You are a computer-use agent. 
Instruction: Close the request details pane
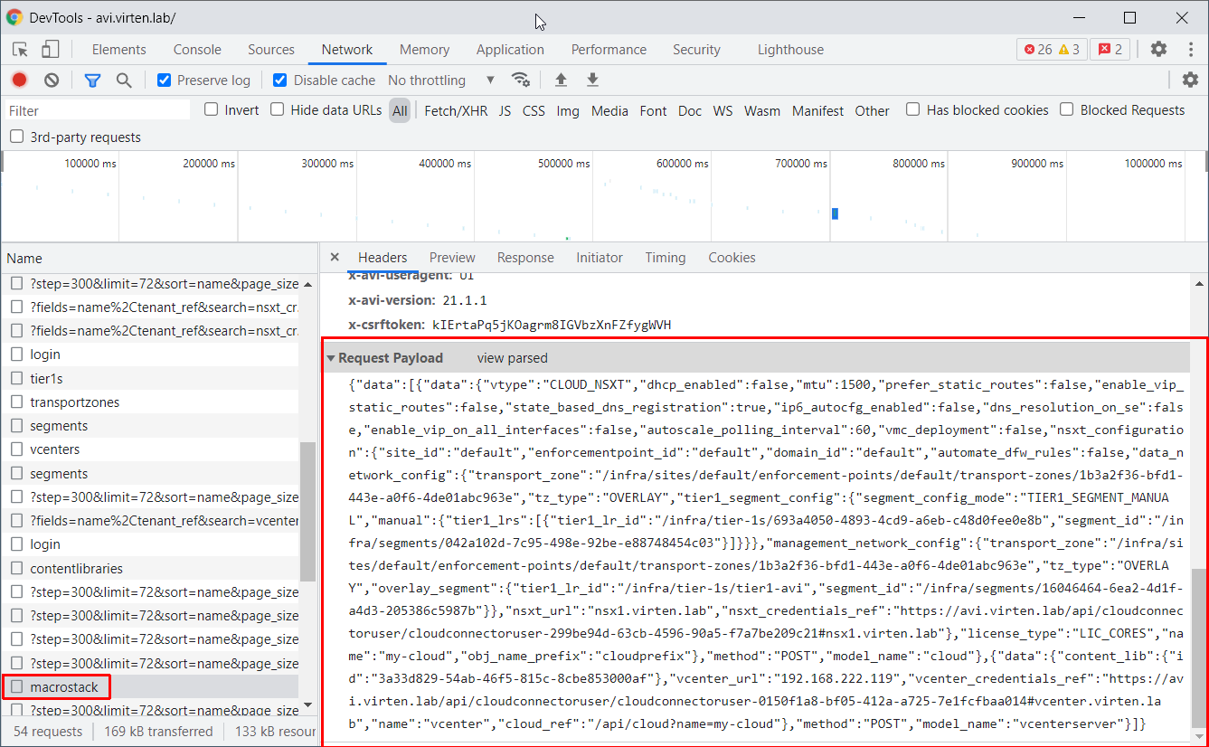[335, 258]
